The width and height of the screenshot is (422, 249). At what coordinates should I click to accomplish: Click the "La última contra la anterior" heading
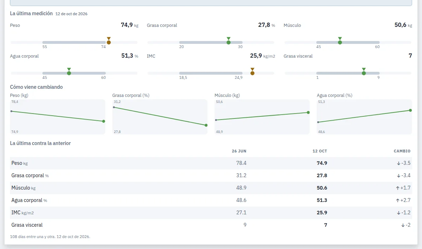point(40,143)
